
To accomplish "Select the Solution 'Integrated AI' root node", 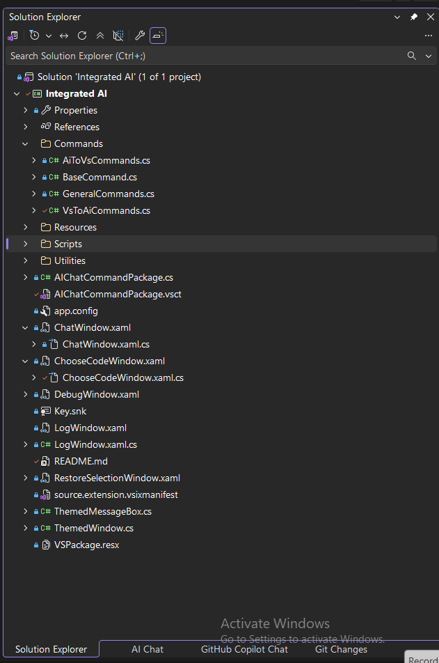I will (x=119, y=77).
